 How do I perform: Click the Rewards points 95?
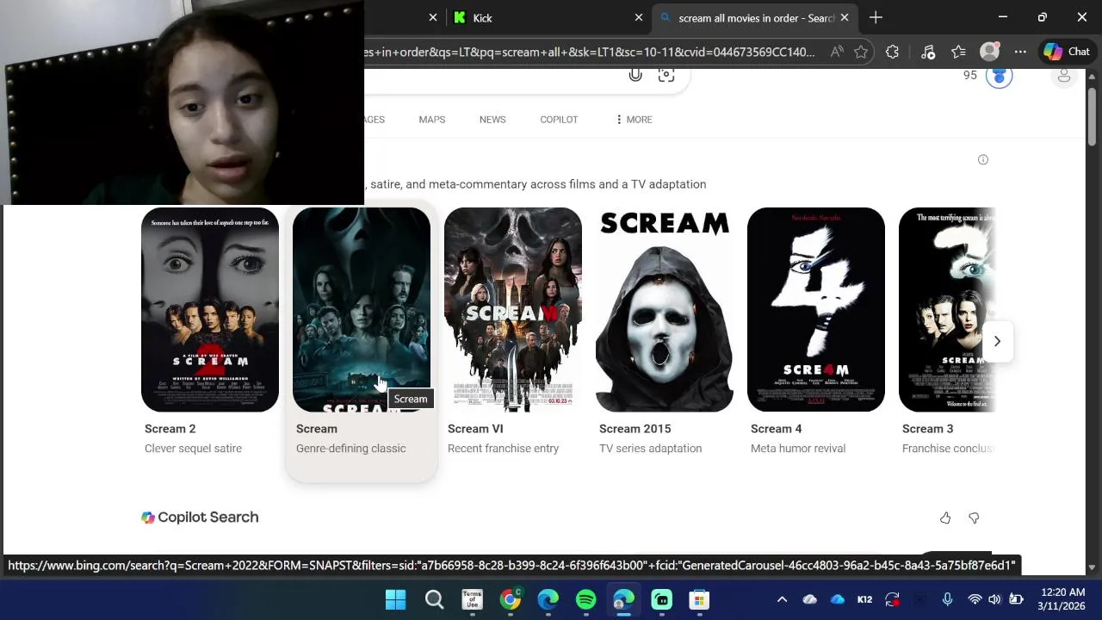pos(970,75)
